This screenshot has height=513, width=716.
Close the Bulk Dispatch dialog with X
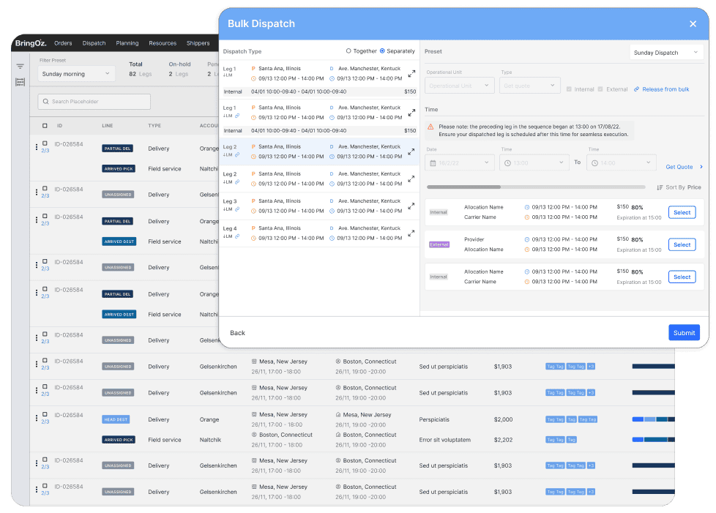tap(693, 23)
